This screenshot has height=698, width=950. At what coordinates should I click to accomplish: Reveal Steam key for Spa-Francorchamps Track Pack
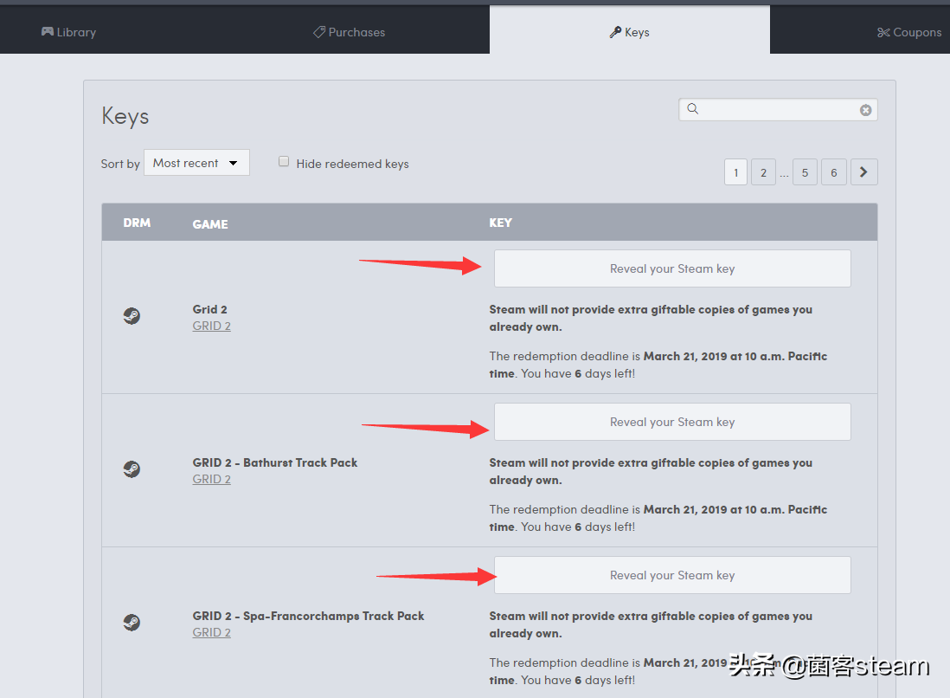point(671,575)
